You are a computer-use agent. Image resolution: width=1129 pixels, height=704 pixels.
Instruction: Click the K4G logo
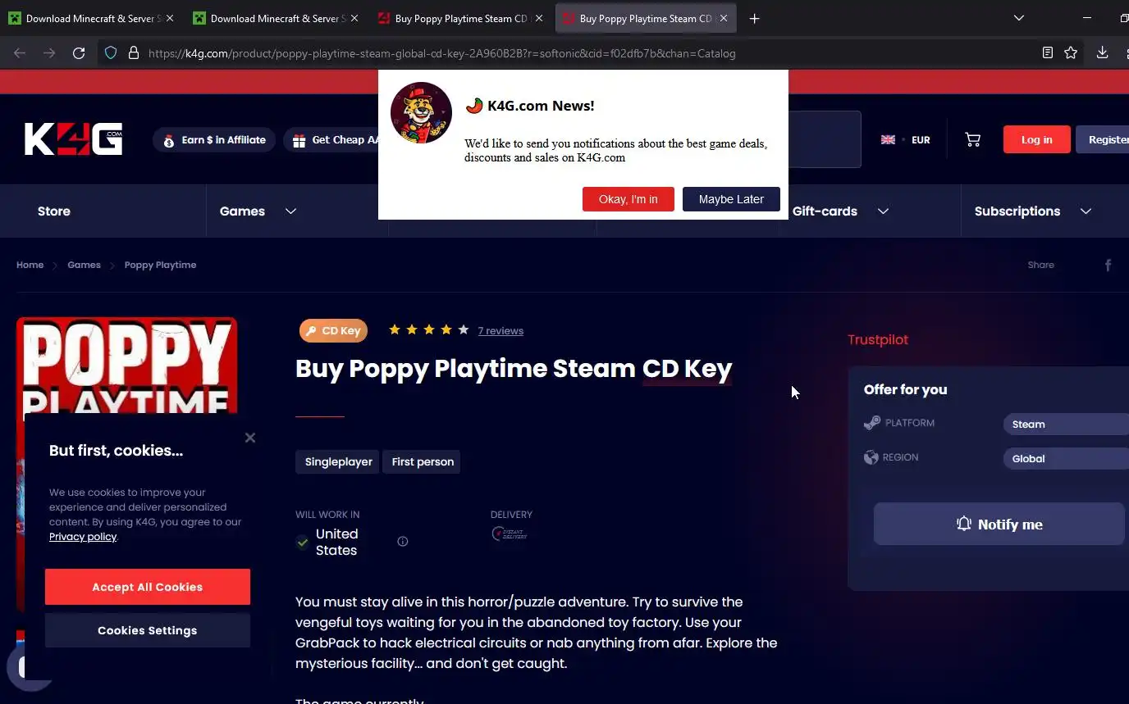[74, 139]
